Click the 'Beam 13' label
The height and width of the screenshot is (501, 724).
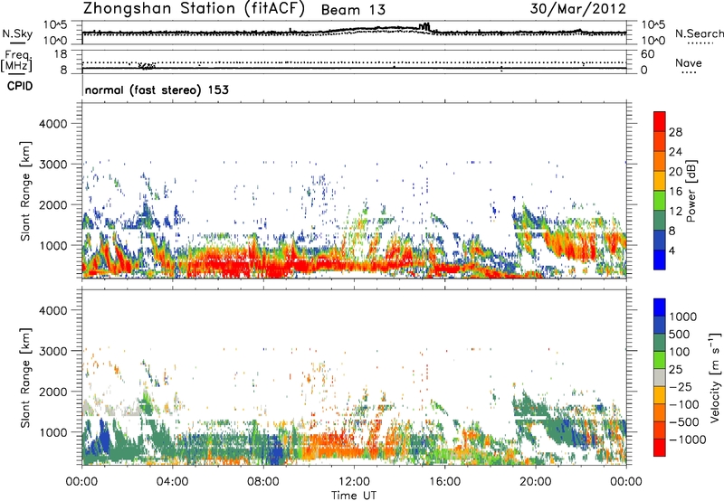[353, 10]
